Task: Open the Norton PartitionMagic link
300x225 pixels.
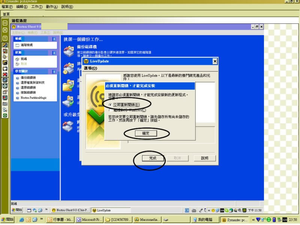Action: (33, 98)
